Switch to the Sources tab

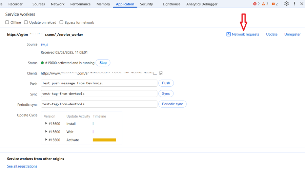39,4
